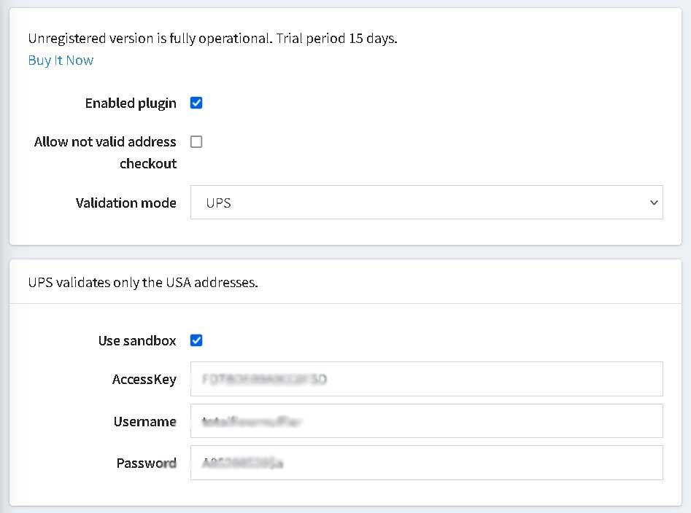Image resolution: width=691 pixels, height=513 pixels.
Task: Click the blurred AccessKey value text
Action: 264,379
